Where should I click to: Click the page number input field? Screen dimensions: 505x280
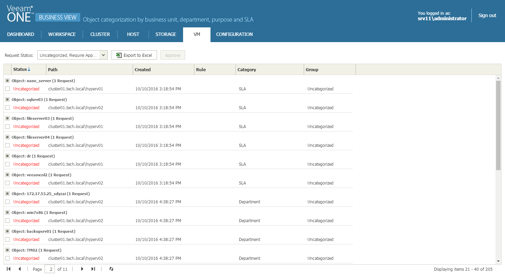[50, 269]
